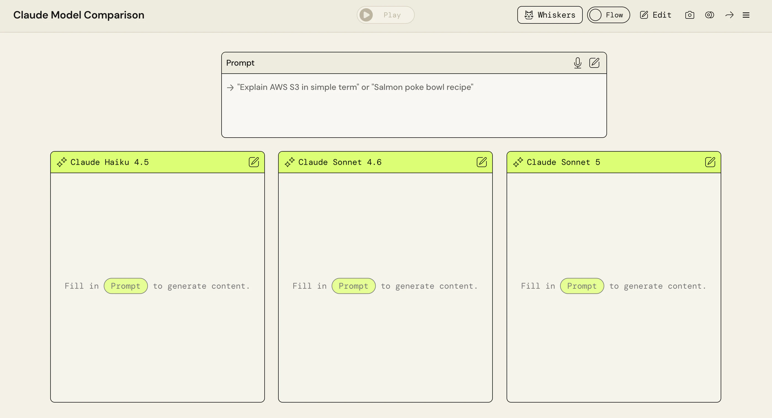Click the Claude Haiku 4.5 header label
Viewport: 772px width, 418px height.
tap(109, 162)
